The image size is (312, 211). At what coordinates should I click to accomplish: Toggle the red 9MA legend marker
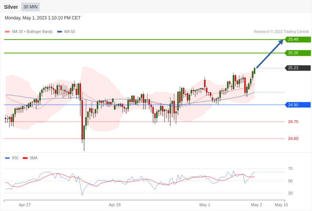pyautogui.click(x=25, y=158)
